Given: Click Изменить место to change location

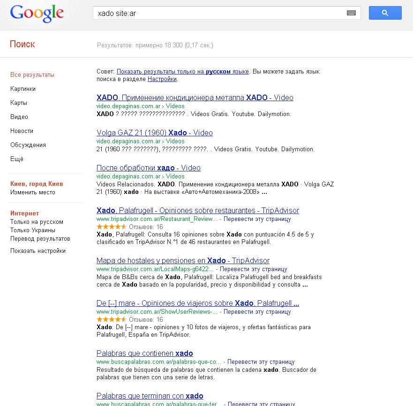Looking at the screenshot, I should click(33, 192).
